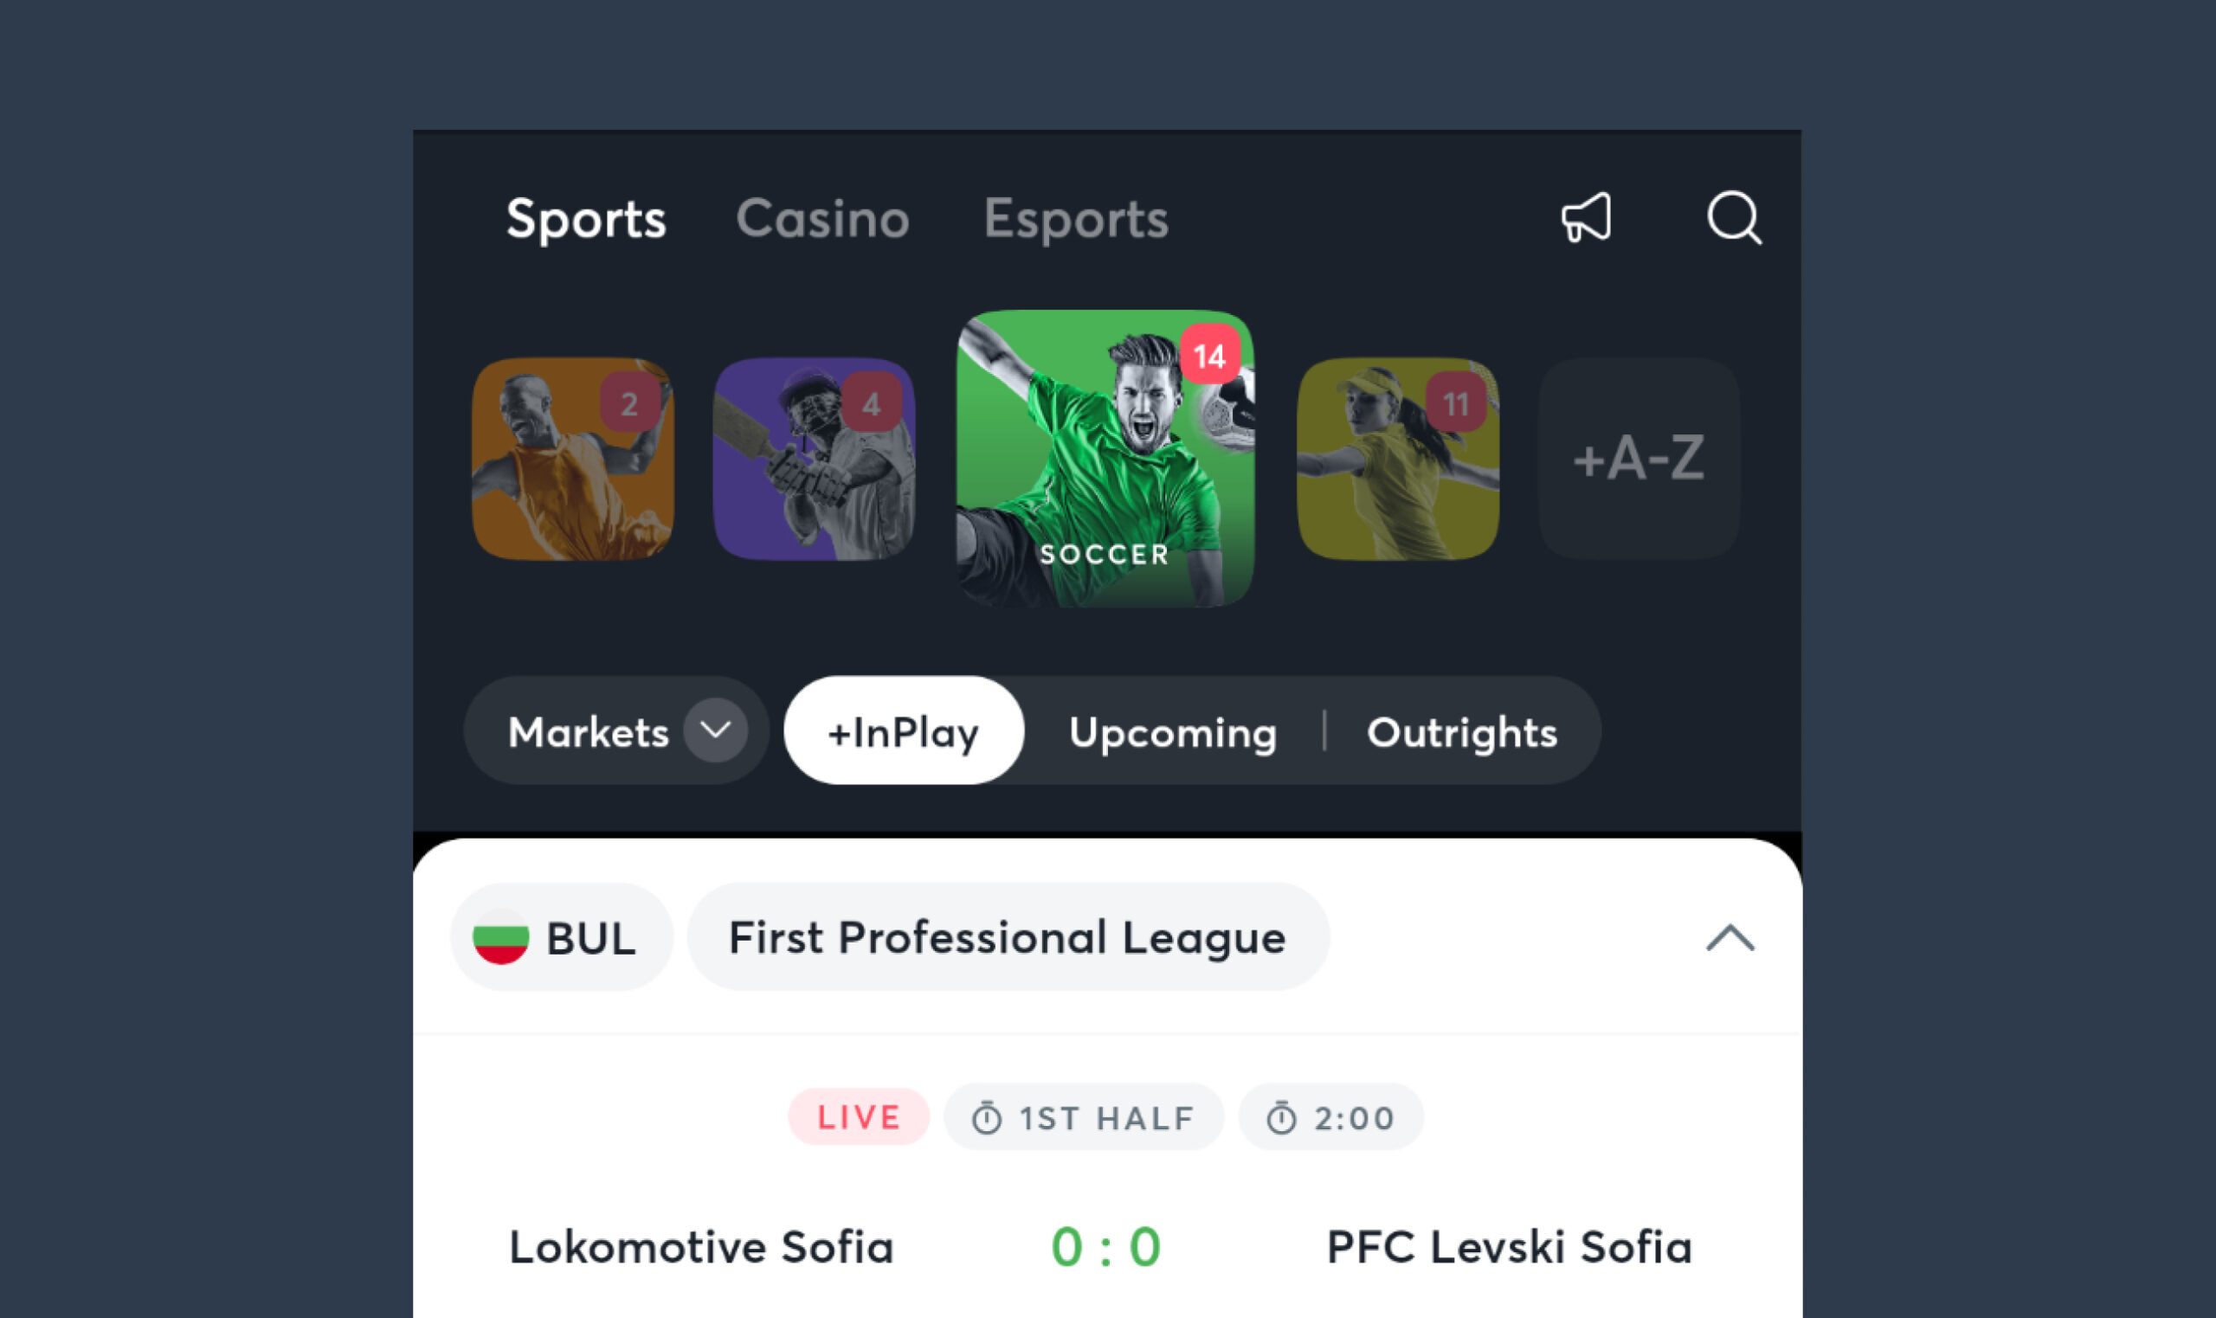Click the Bulgaria flag icon

tap(501, 937)
